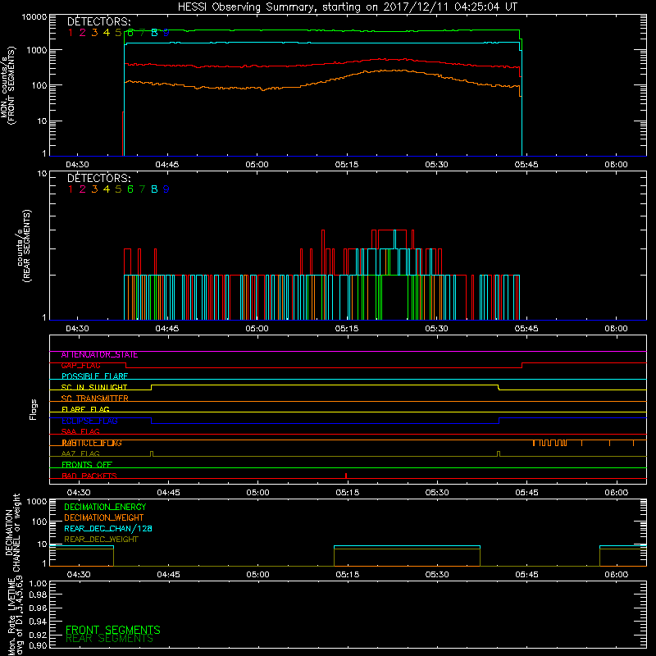This screenshot has width=656, height=656.
Task: Click the Flags axis title
Action: (34, 409)
